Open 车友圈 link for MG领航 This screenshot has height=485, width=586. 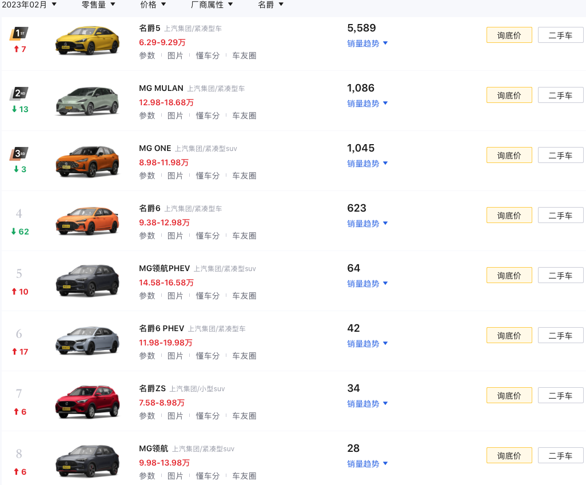point(244,476)
